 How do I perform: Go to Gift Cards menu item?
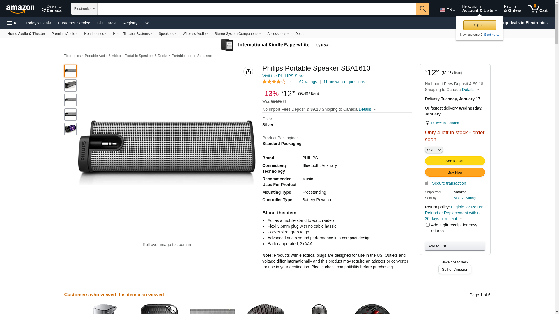[x=106, y=23]
